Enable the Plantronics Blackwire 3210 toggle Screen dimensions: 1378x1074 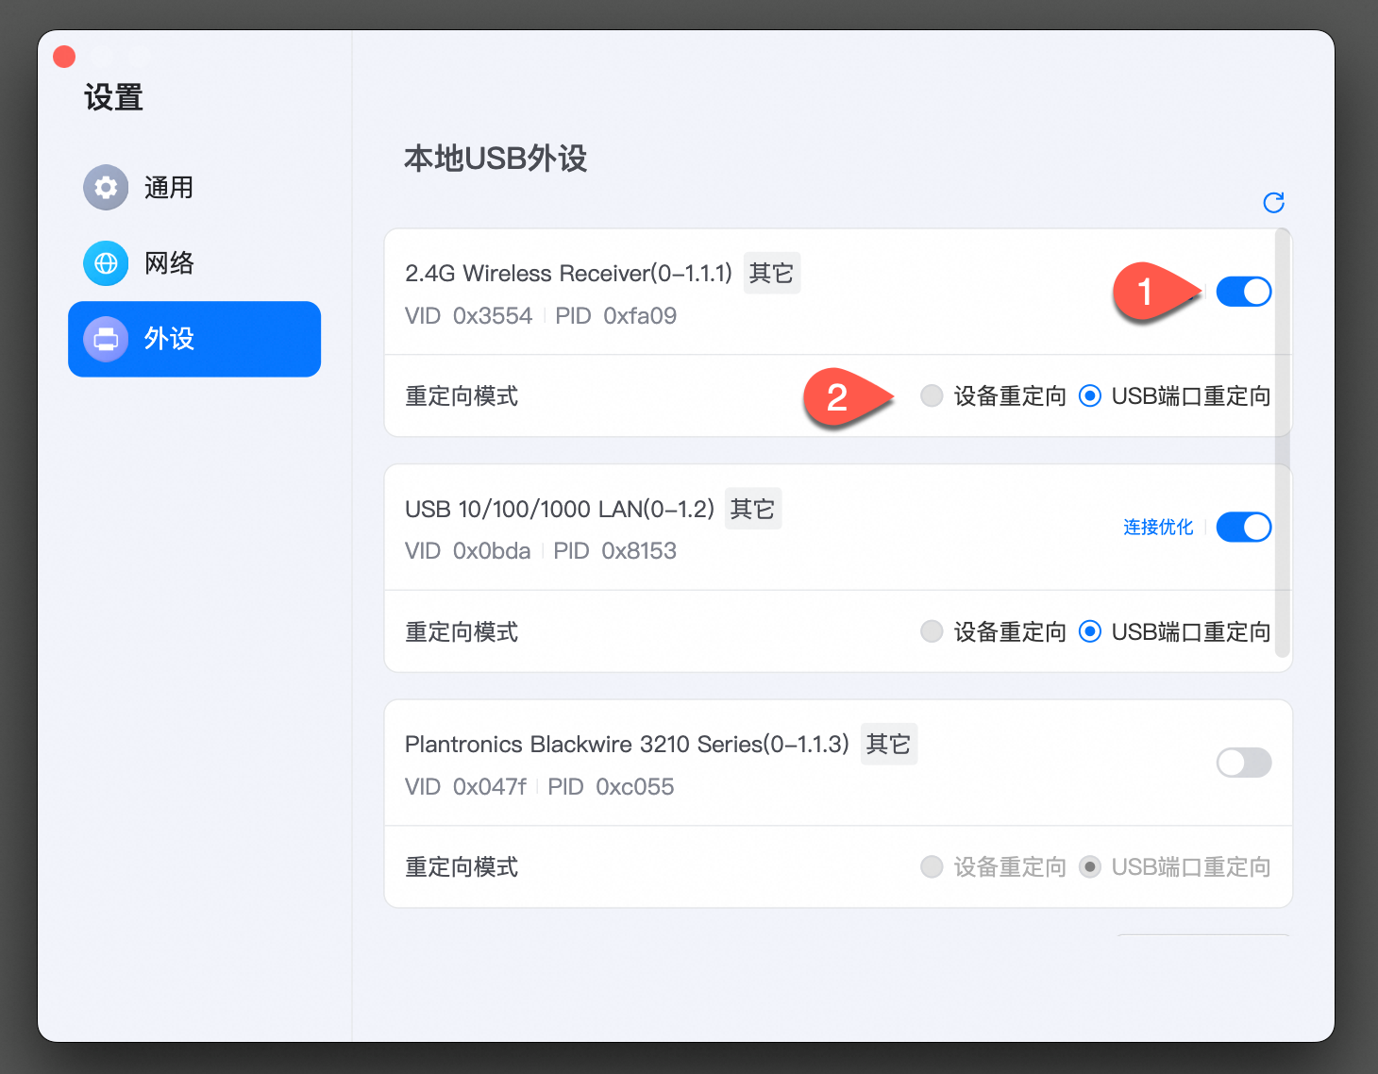click(1243, 763)
